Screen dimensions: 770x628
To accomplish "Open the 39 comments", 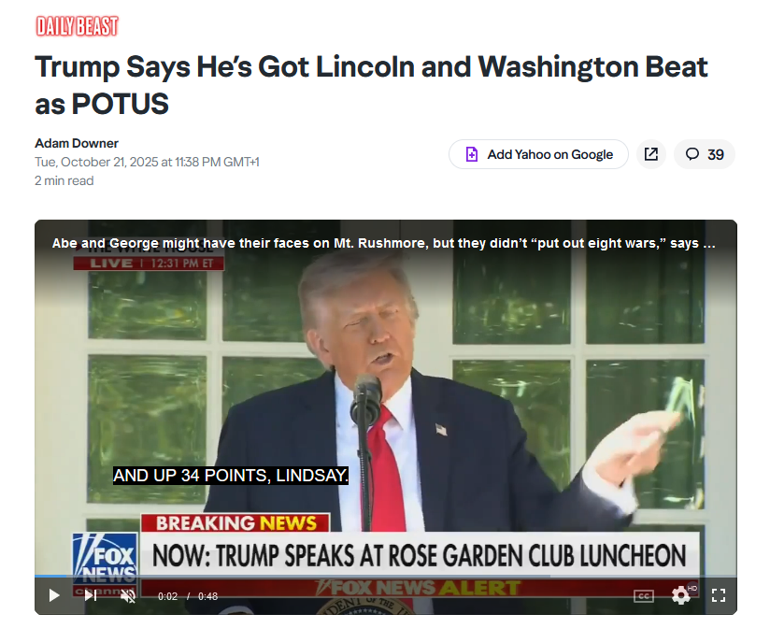I will (x=705, y=154).
